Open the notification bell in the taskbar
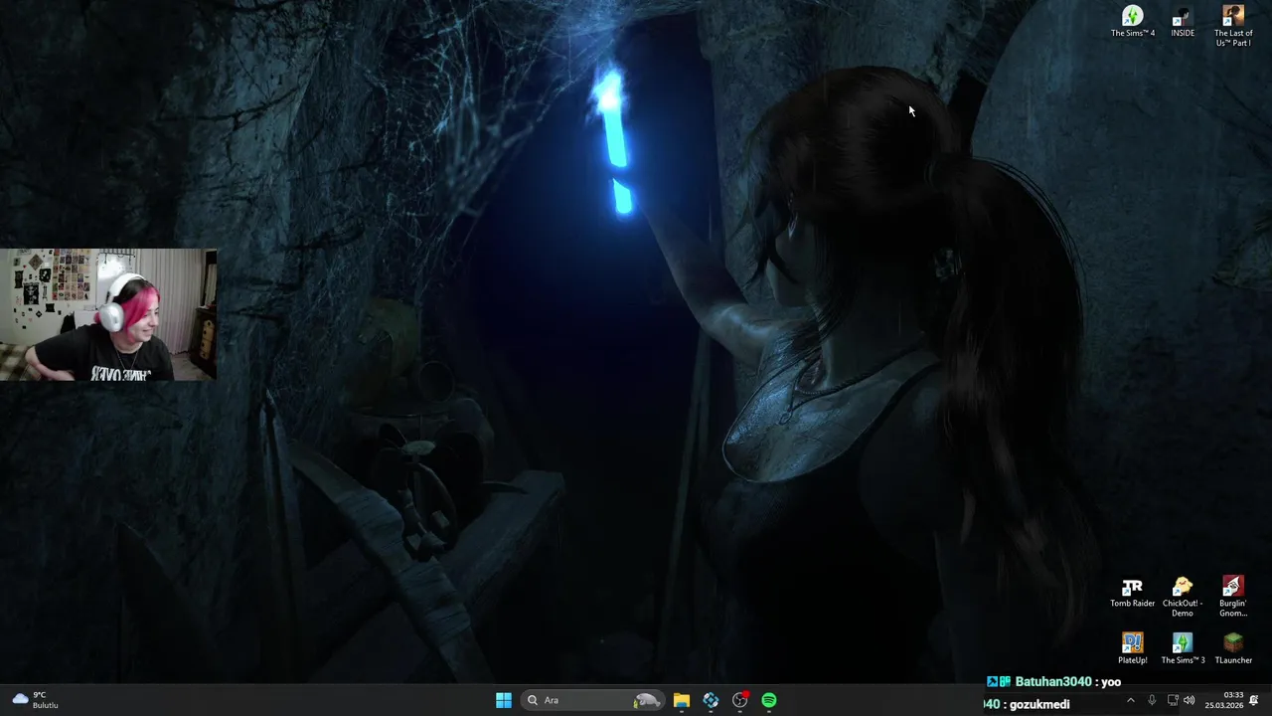This screenshot has width=1272, height=716. pos(1254,700)
